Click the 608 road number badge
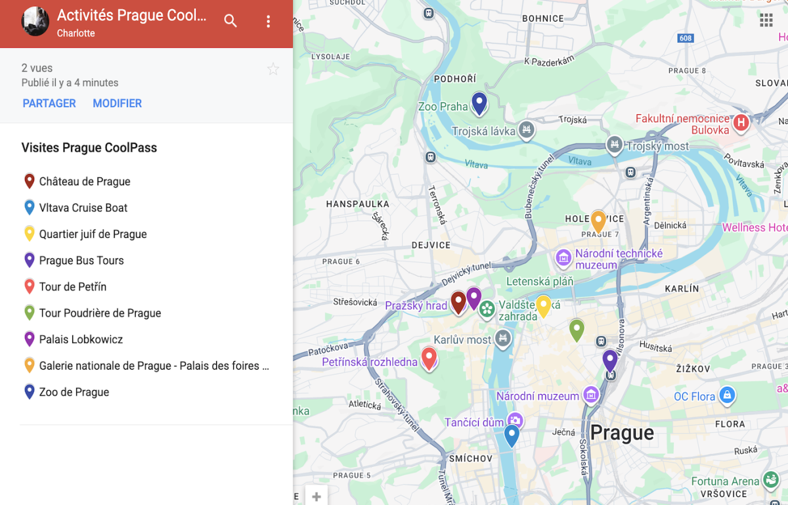Viewport: 788px width, 505px height. pos(686,38)
